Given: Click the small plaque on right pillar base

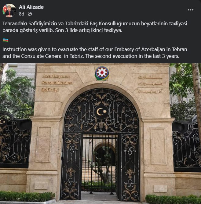Looking at the screenshot, I should (x=160, y=189).
